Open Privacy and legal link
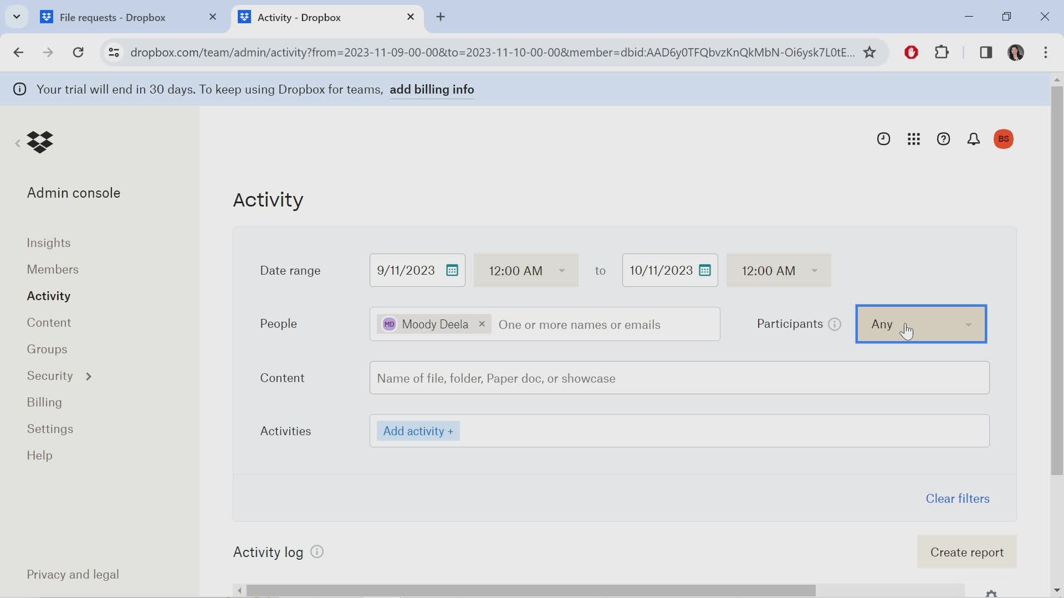The image size is (1064, 598). click(x=73, y=575)
